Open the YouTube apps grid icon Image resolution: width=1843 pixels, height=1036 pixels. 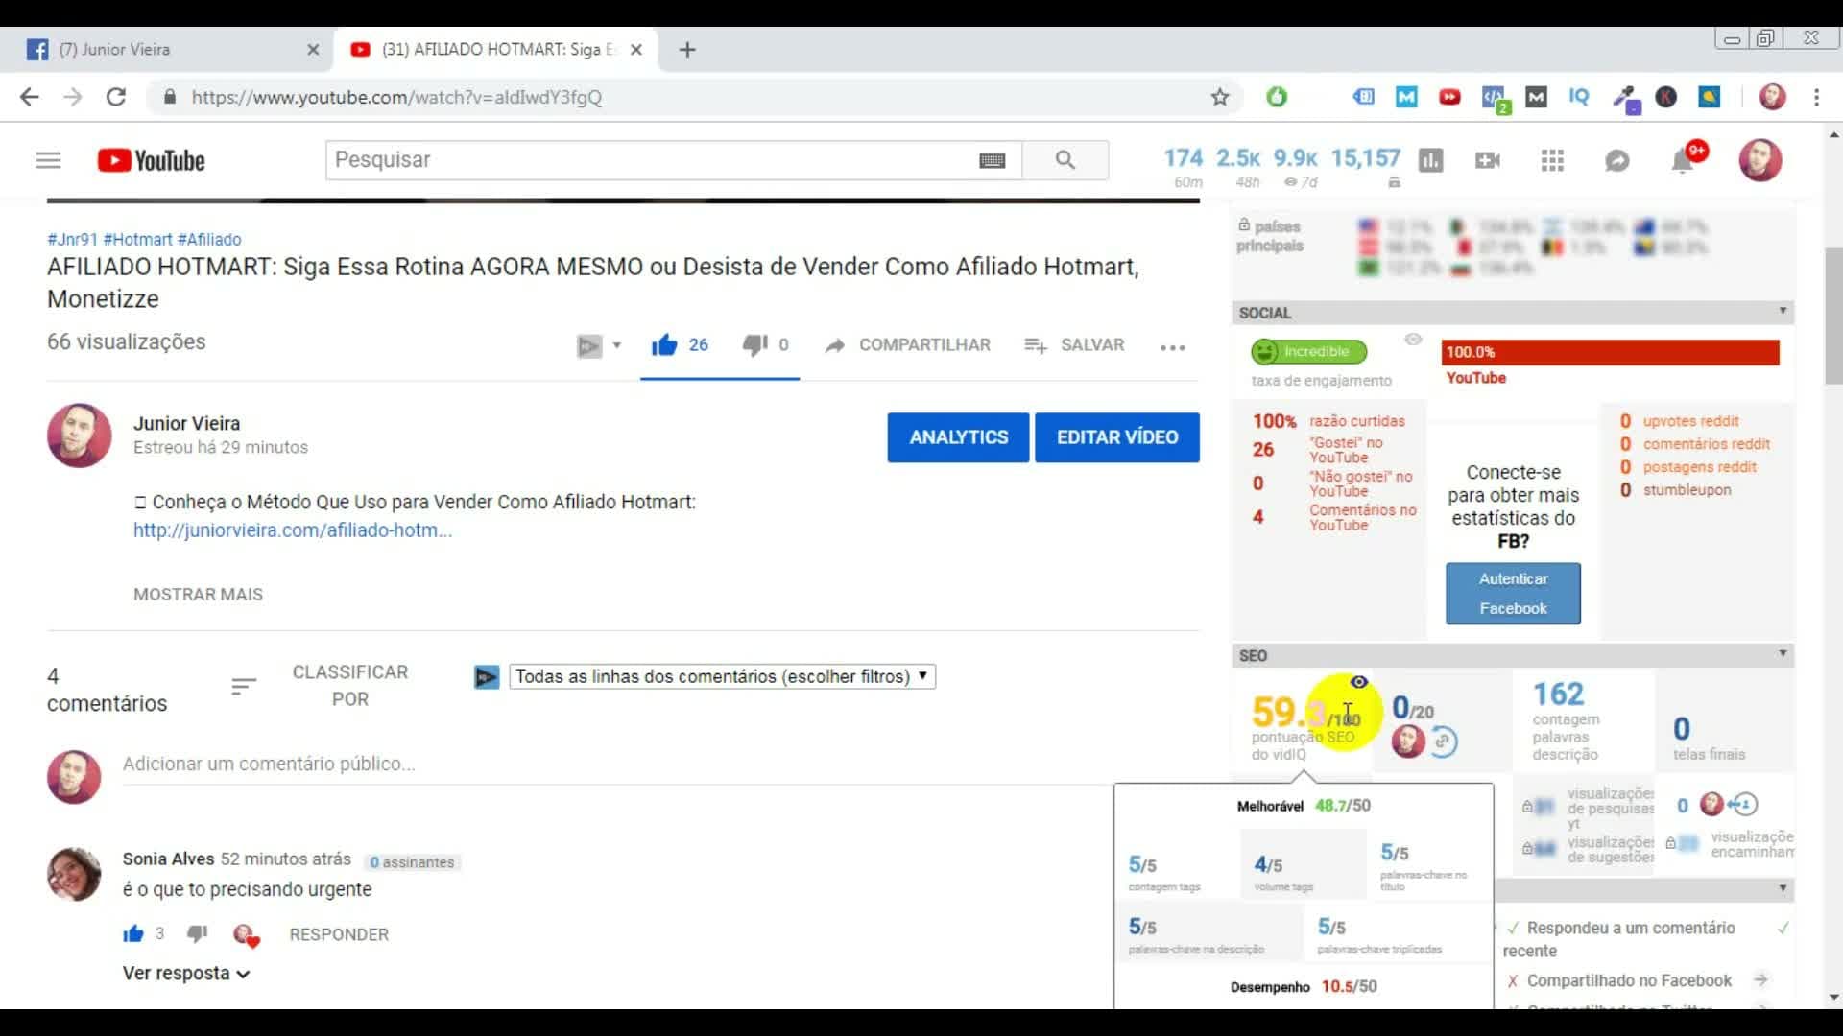[x=1552, y=160]
